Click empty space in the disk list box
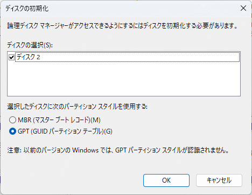Image resolution: width=252 pixels, height=195 pixels. click(124, 79)
